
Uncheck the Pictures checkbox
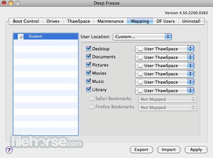89,65
